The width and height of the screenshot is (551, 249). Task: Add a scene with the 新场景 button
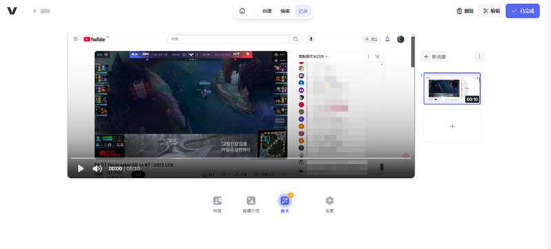tap(435, 56)
